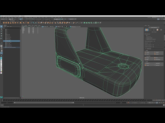Toggle the Modeling Toolkit sidebar icon
165x123 pixels.
coord(158,19)
